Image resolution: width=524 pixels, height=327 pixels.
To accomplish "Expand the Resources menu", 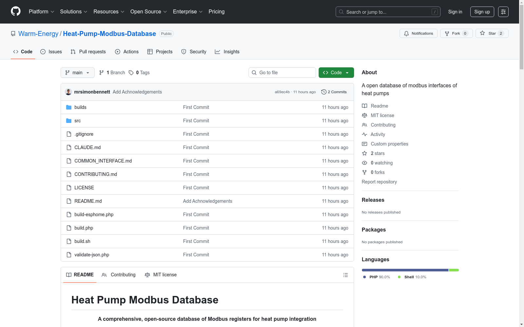I will click(x=109, y=12).
